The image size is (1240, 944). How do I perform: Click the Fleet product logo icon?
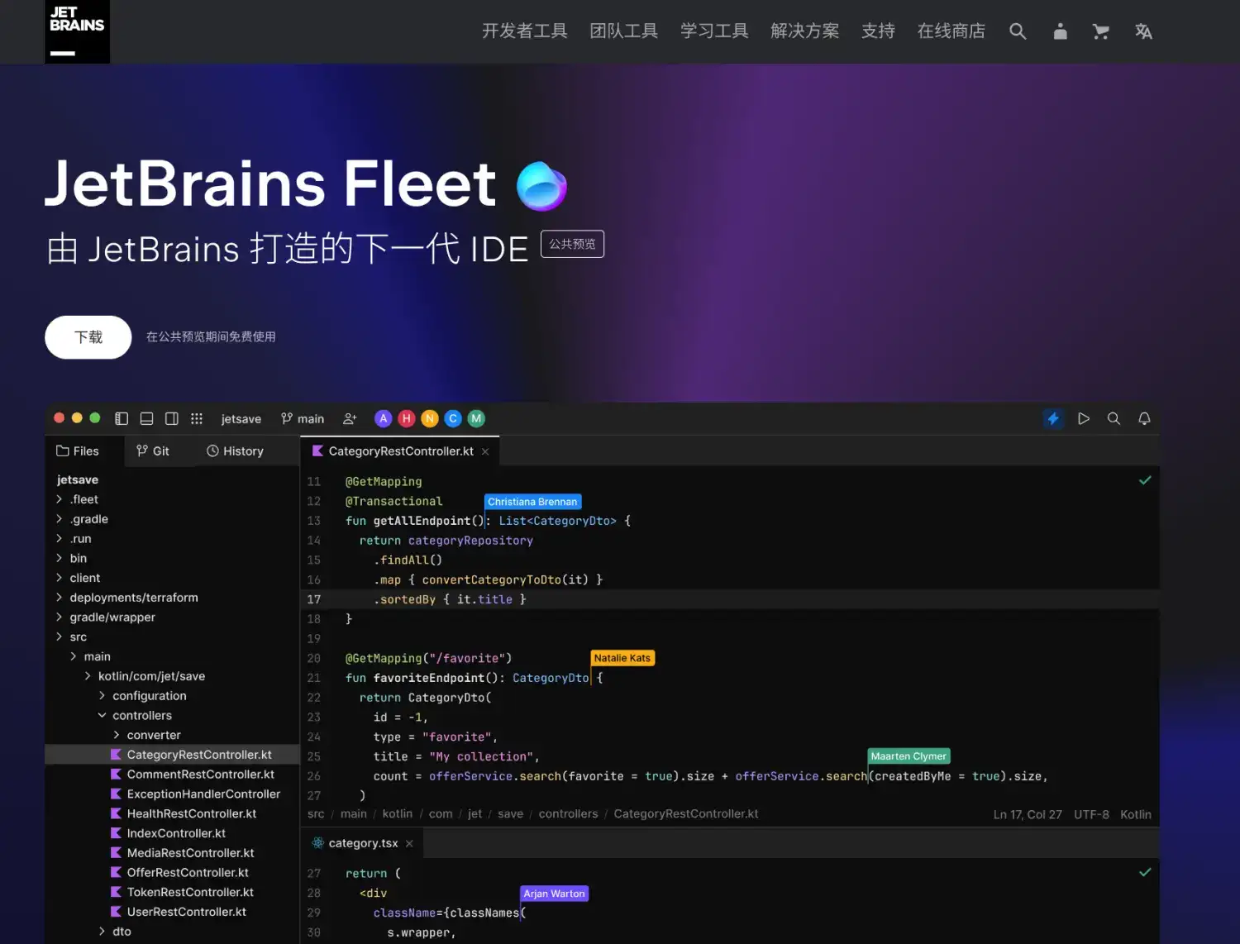pyautogui.click(x=541, y=186)
